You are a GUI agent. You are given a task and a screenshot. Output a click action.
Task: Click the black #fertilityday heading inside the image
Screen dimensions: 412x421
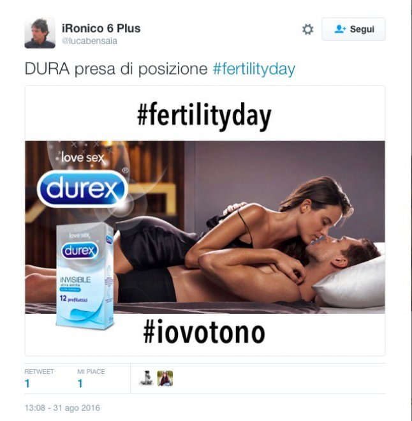pos(204,116)
